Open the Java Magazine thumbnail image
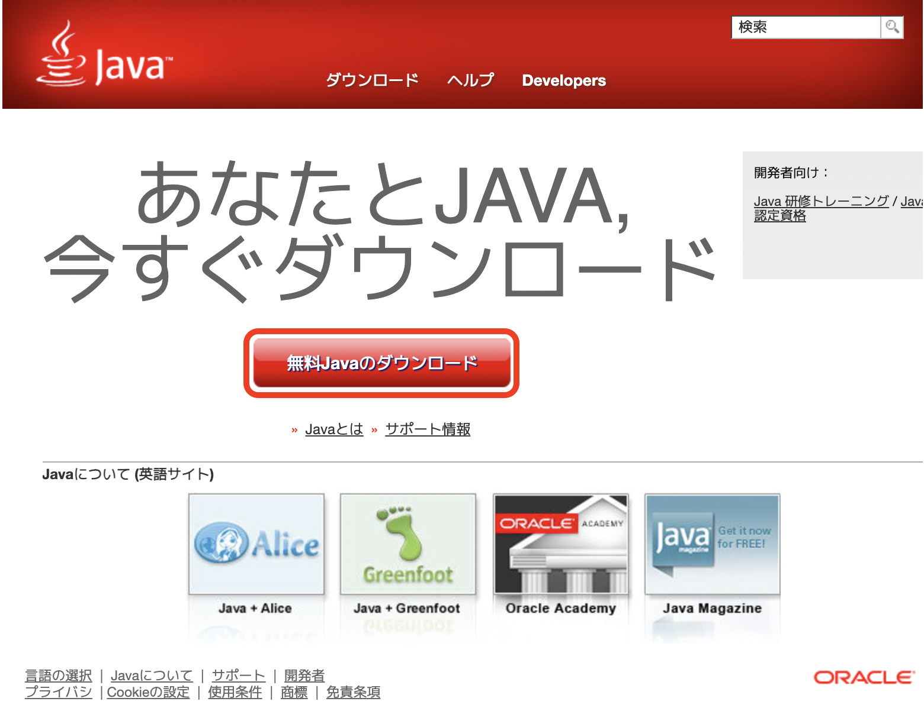 pos(713,544)
